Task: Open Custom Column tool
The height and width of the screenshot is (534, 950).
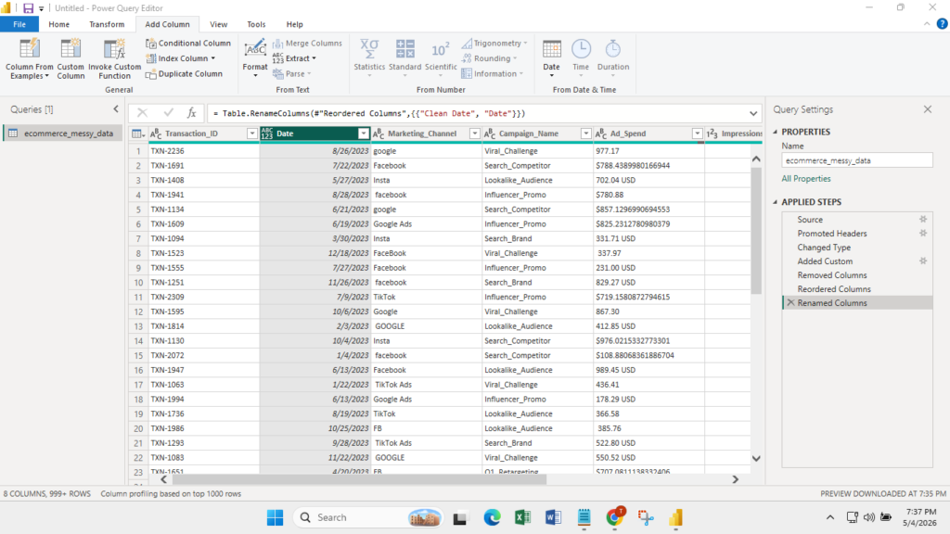Action: (71, 58)
